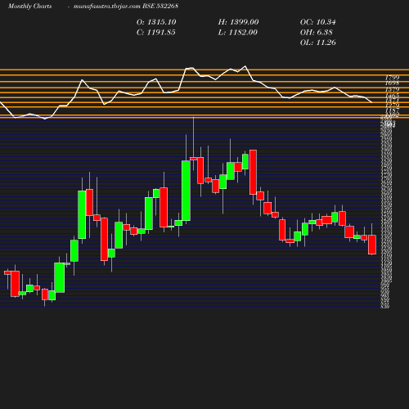The width and height of the screenshot is (409, 409).
Task: Select the open value "O: 1315.10"
Action: (x=156, y=22)
